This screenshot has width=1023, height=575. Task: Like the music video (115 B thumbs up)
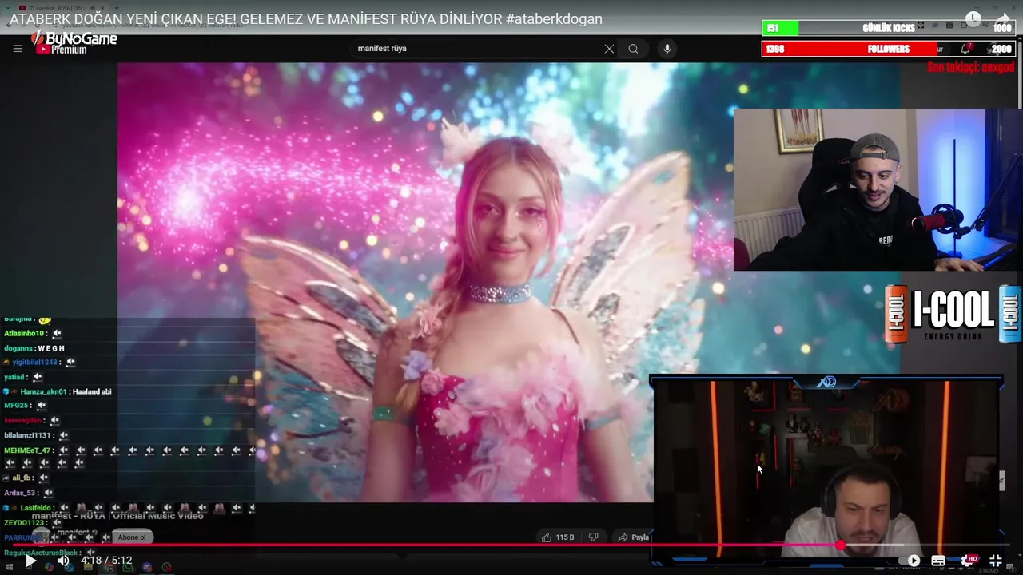[x=558, y=537]
